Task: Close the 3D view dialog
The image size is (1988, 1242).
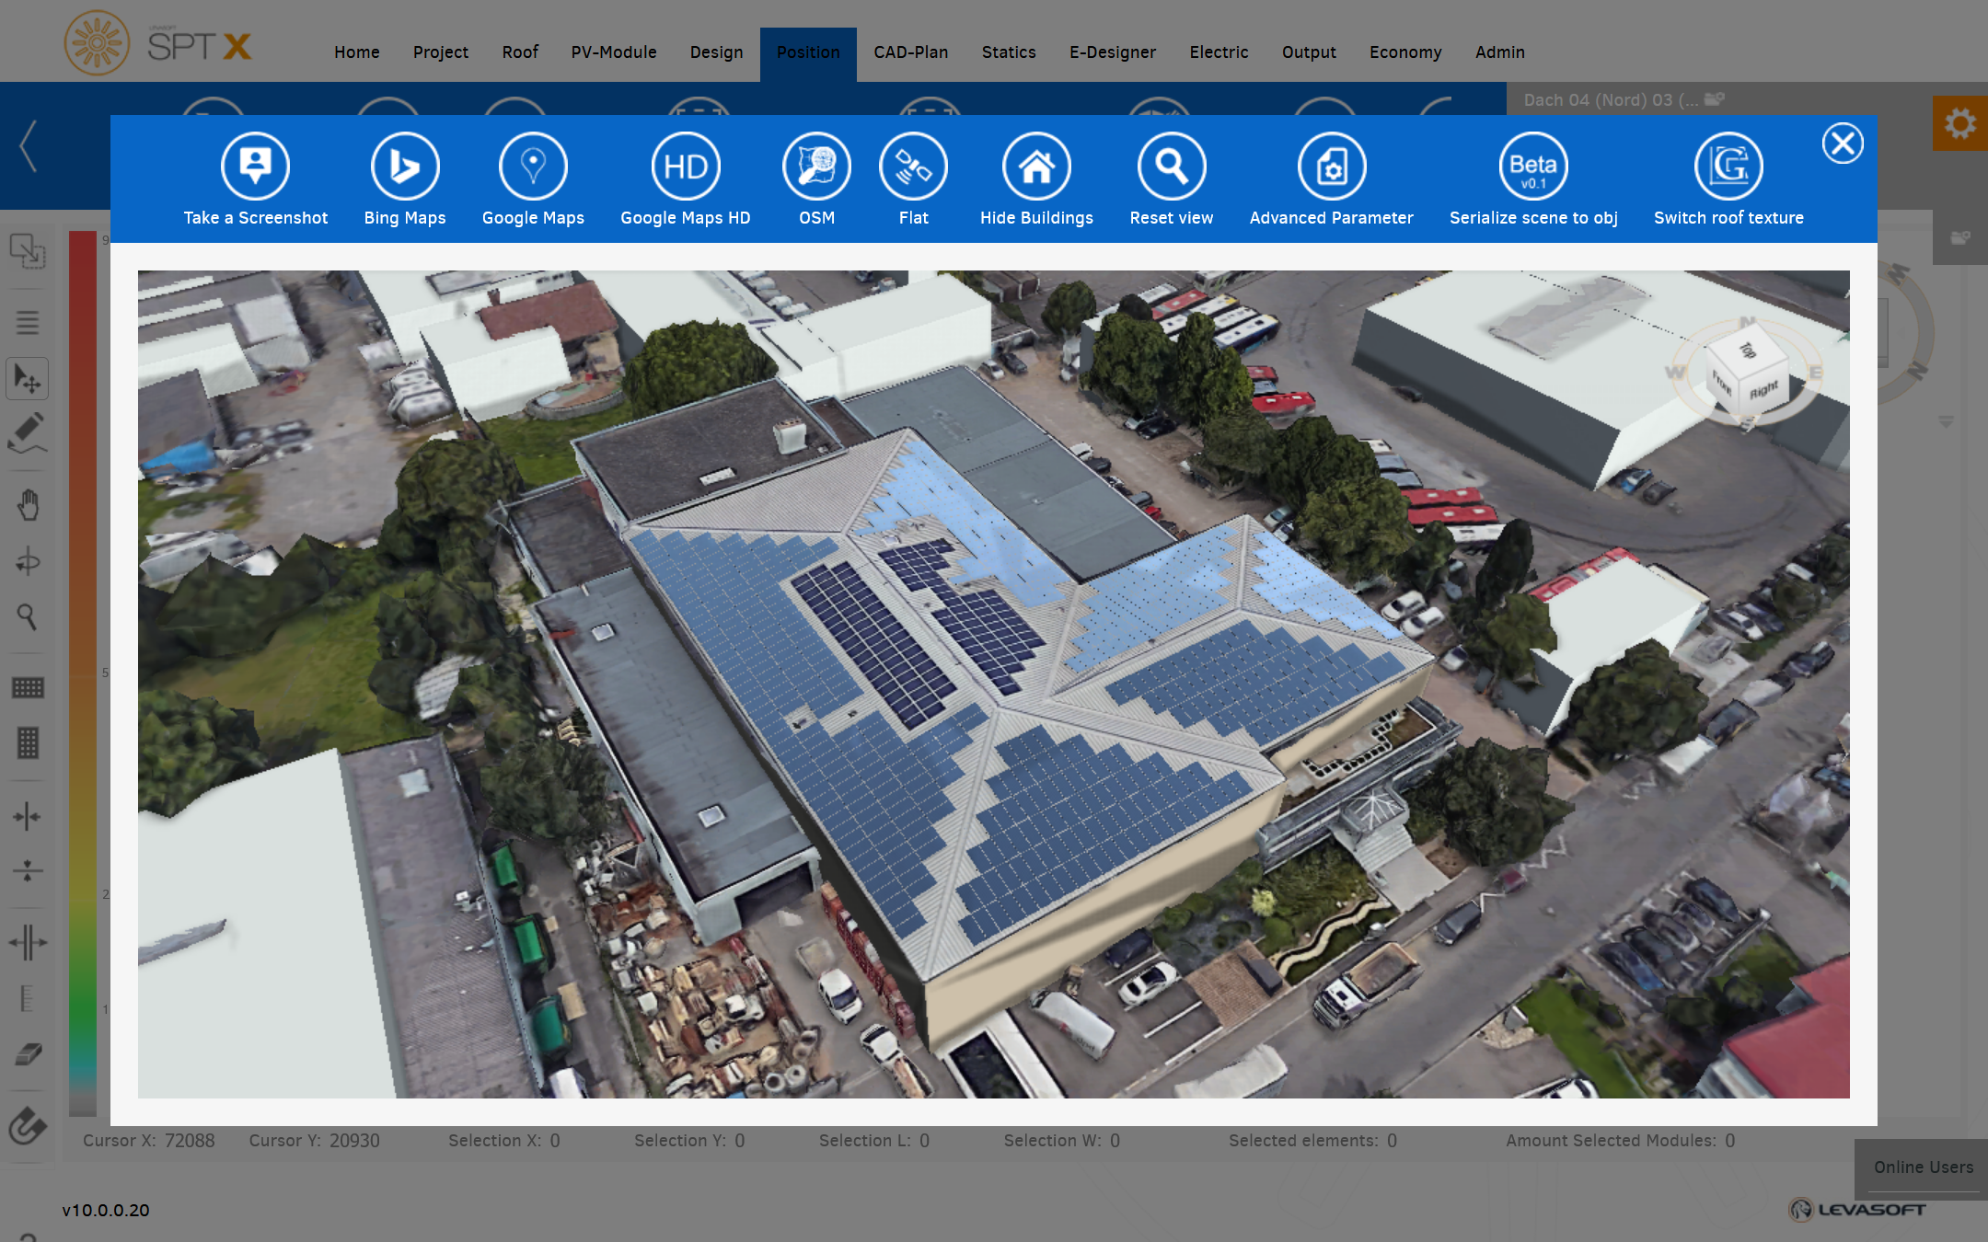Action: (x=1842, y=144)
